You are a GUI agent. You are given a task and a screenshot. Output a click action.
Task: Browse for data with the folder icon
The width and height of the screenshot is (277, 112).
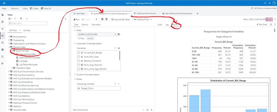click(119, 34)
